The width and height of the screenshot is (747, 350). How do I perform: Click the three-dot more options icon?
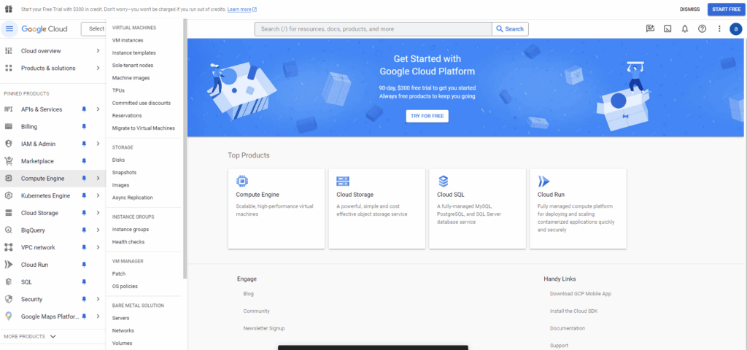click(x=719, y=29)
